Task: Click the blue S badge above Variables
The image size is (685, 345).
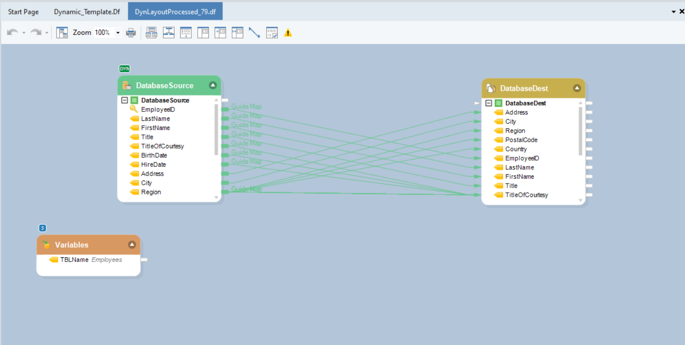Action: (x=43, y=228)
